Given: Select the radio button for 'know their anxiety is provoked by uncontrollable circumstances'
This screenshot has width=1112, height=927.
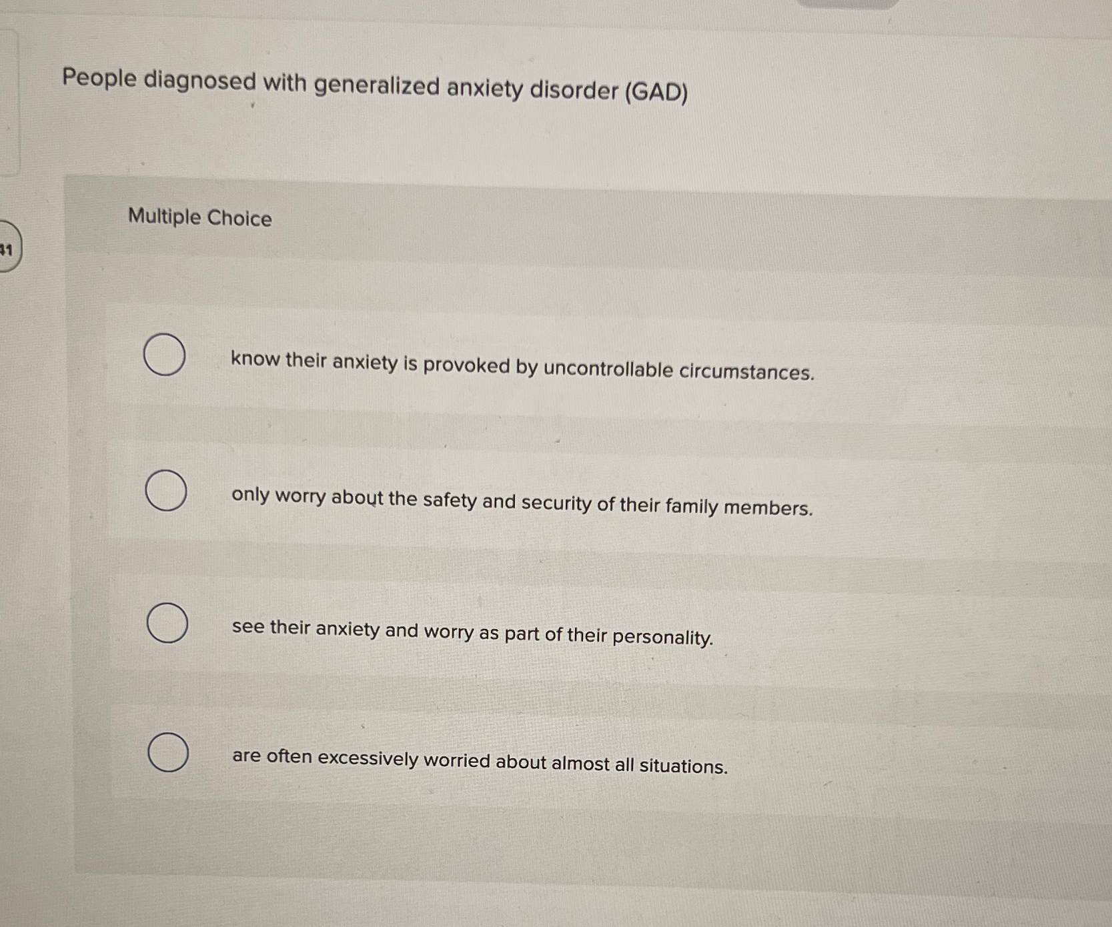Looking at the screenshot, I should click(x=165, y=356).
